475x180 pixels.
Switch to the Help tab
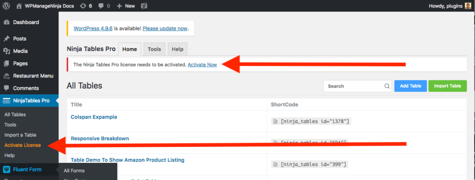[178, 49]
